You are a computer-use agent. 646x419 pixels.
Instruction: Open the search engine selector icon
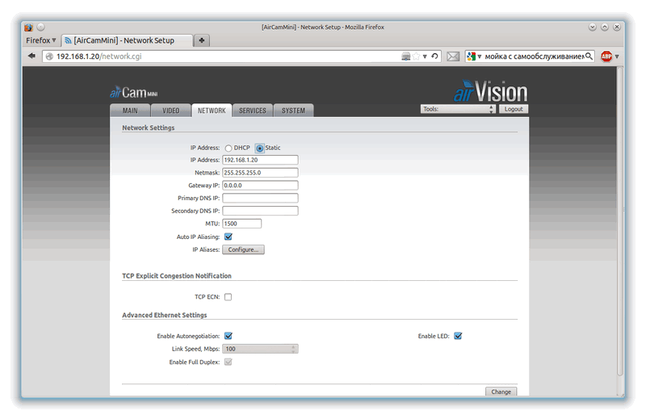pyautogui.click(x=472, y=56)
